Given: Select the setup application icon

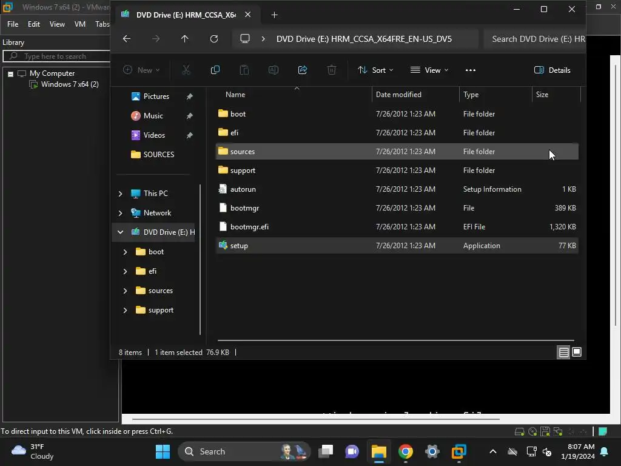Looking at the screenshot, I should coord(223,245).
